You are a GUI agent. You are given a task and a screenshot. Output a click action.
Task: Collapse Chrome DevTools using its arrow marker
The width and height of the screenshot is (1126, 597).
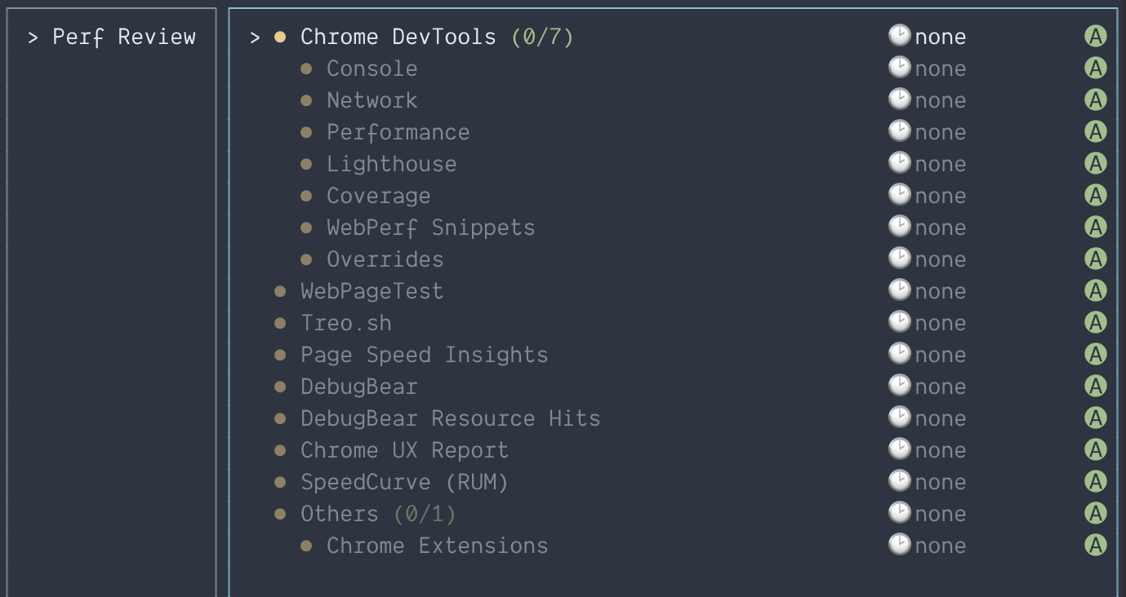(256, 37)
